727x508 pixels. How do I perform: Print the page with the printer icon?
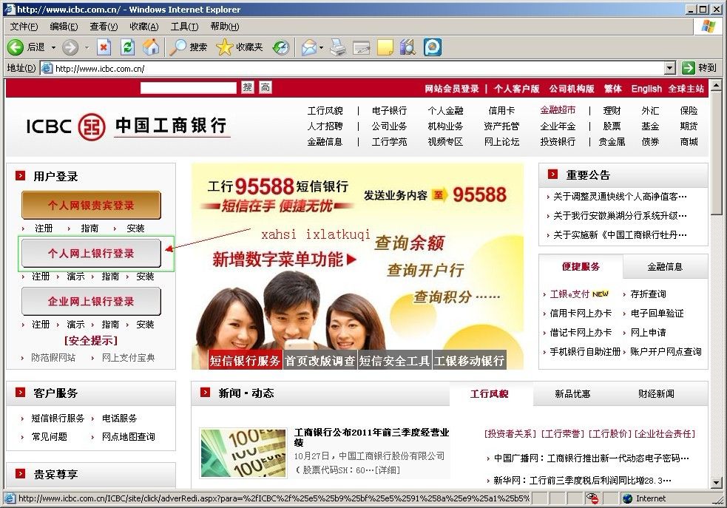(338, 47)
